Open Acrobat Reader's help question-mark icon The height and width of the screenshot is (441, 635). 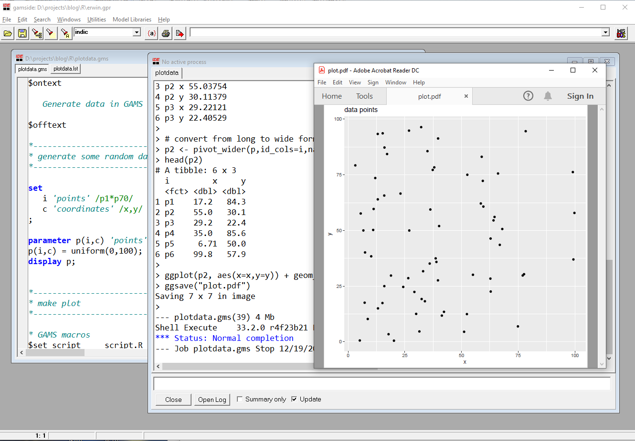[x=528, y=96]
